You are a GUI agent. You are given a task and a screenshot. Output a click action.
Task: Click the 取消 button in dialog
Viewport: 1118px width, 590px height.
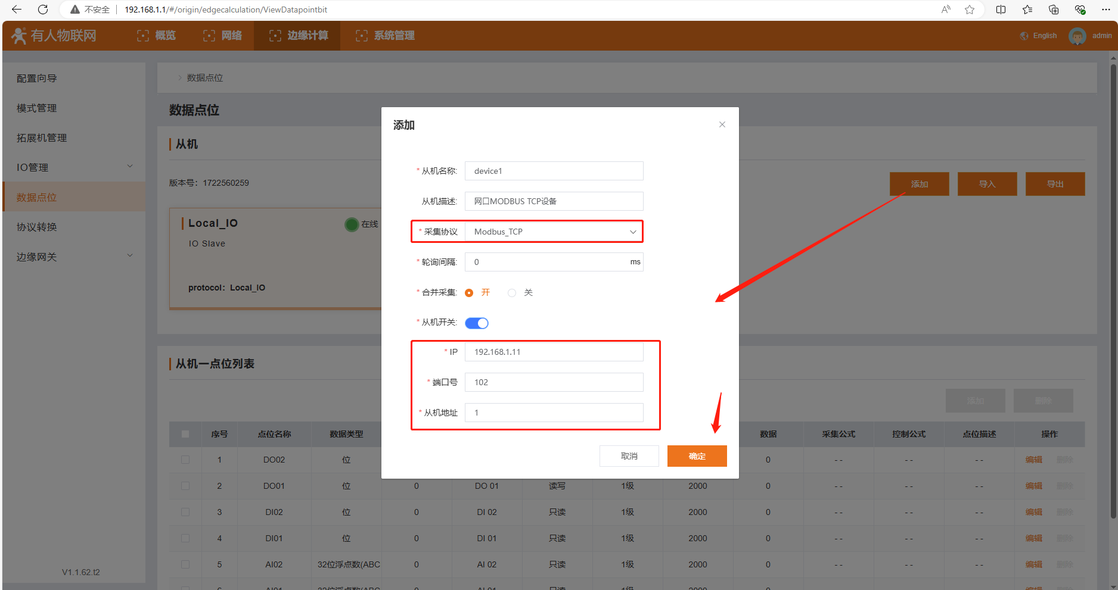629,456
